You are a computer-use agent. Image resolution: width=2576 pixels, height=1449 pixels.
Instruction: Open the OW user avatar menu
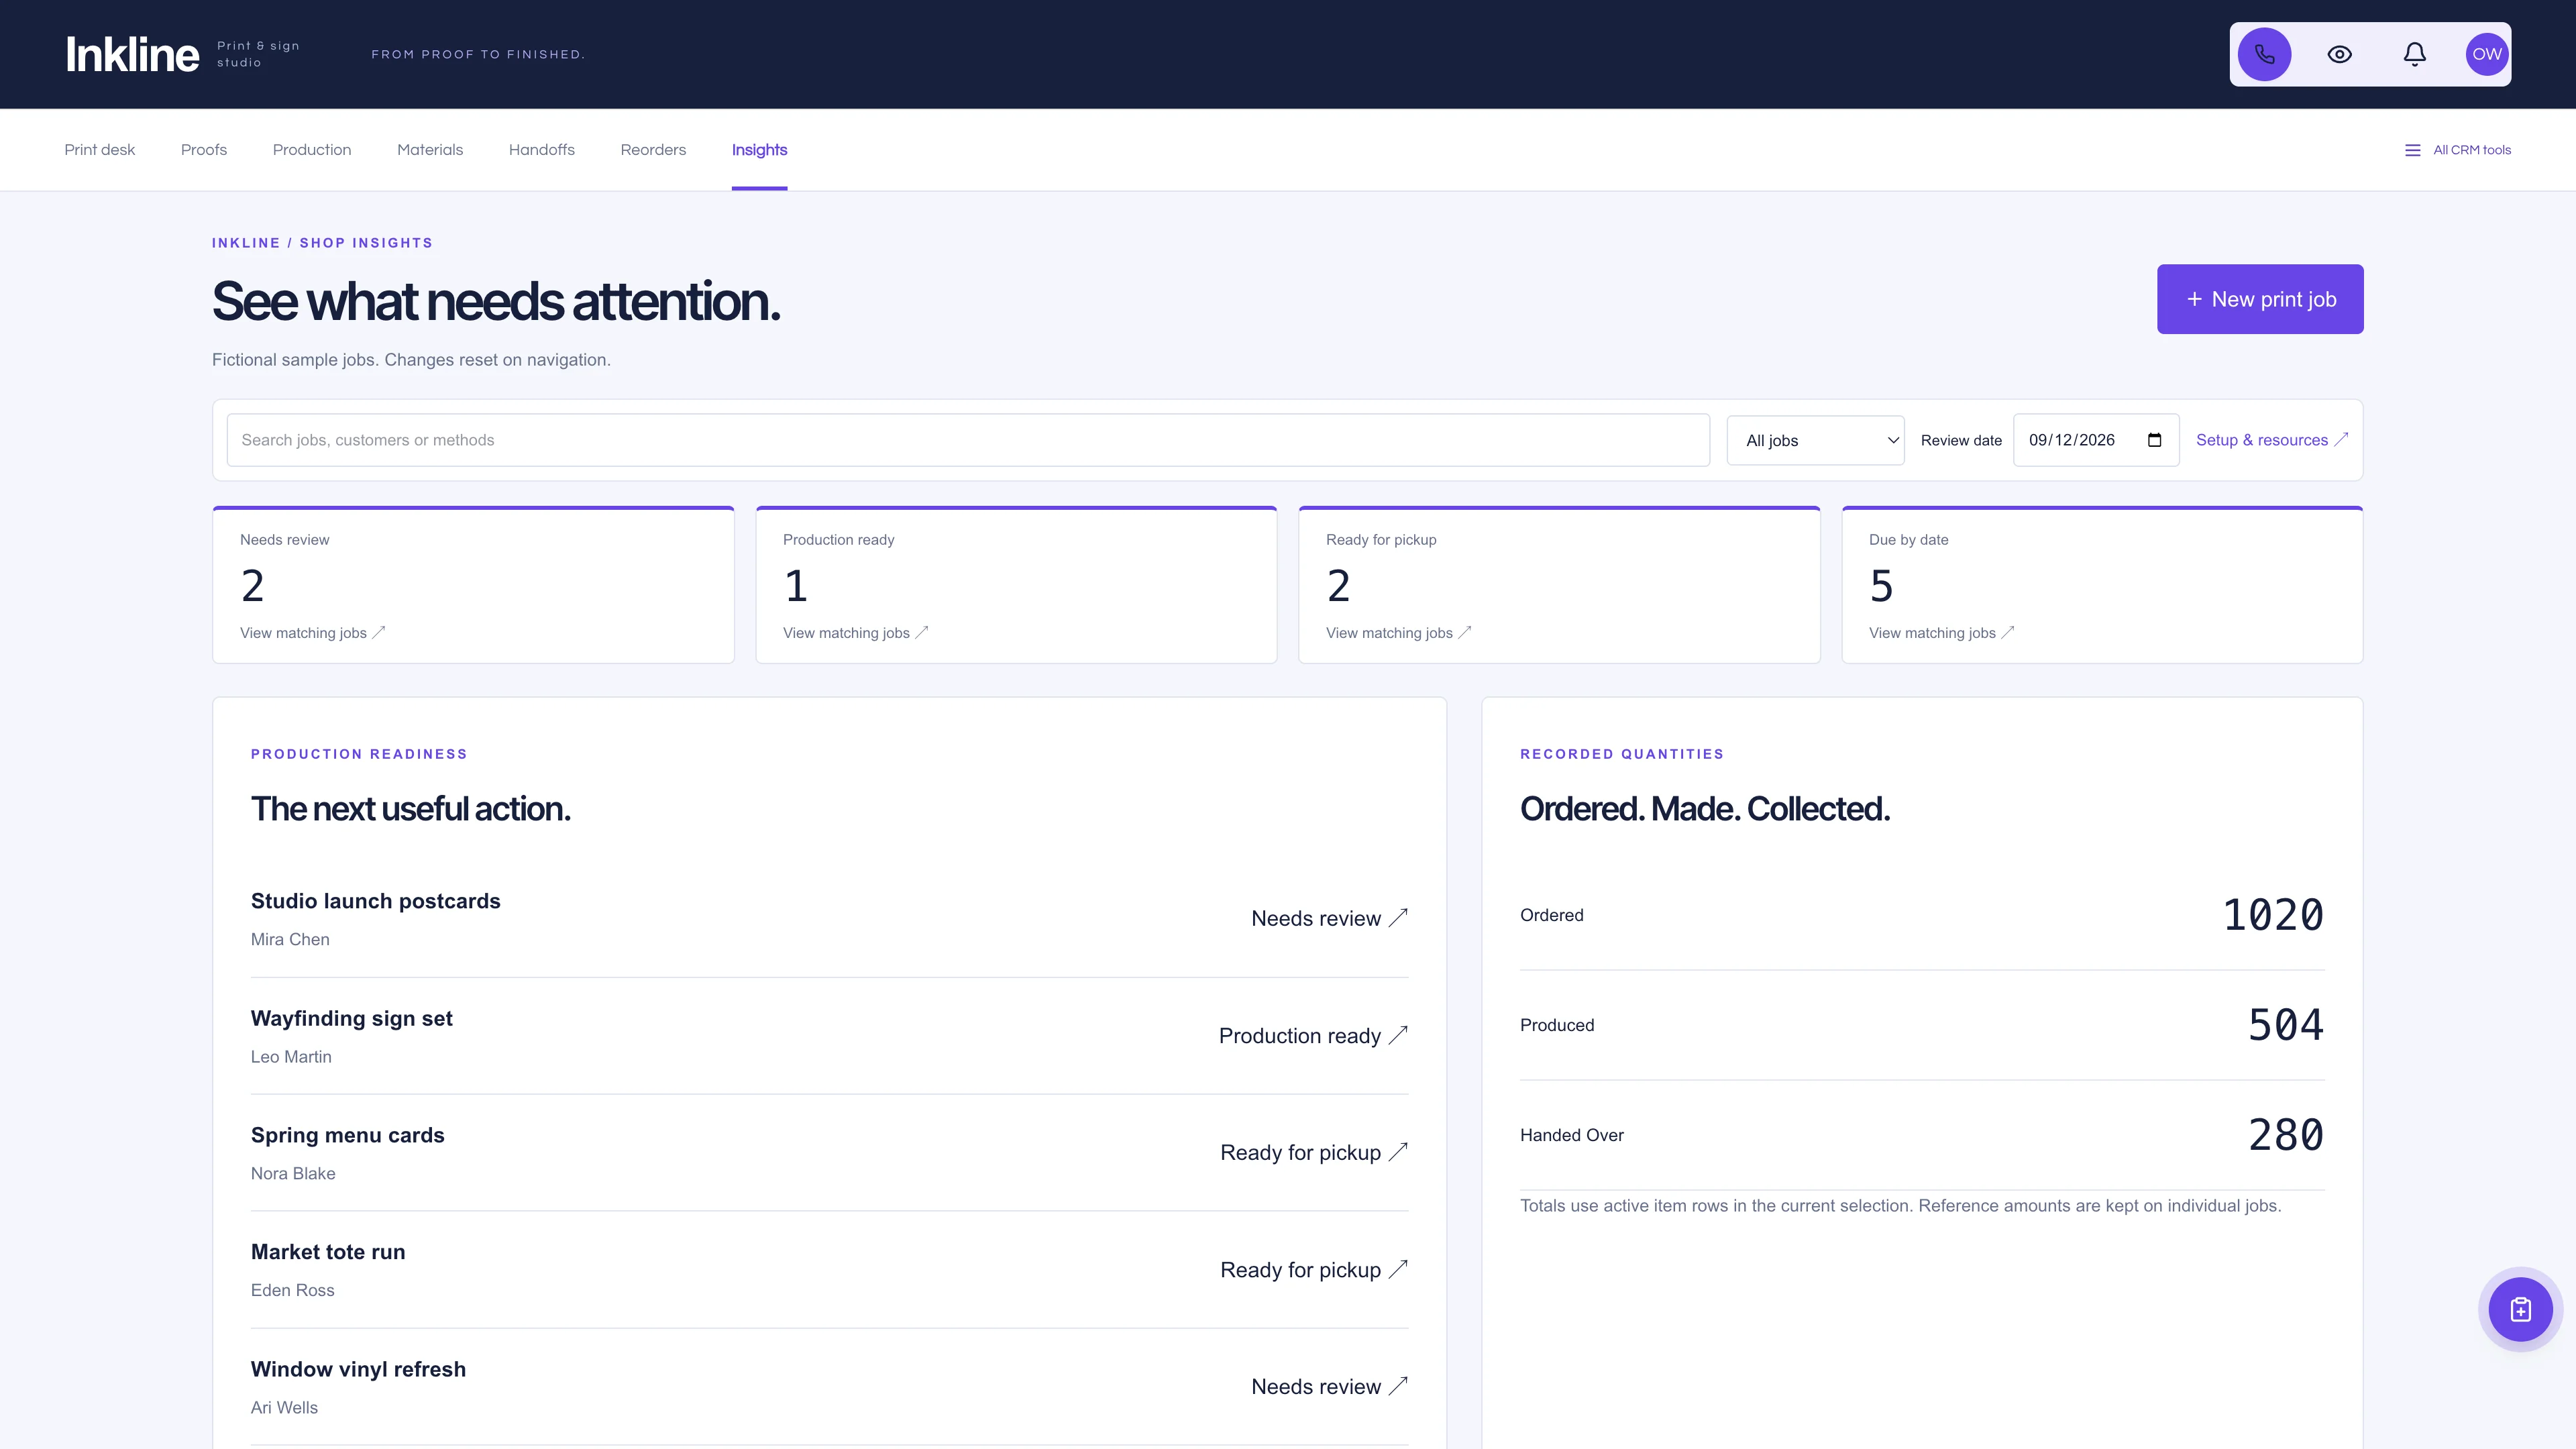coord(2487,54)
